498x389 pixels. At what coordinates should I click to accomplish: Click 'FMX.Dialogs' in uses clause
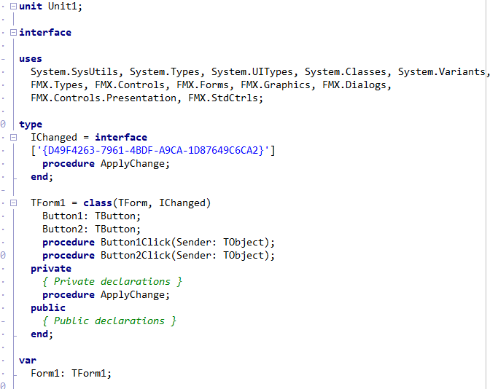[354, 85]
